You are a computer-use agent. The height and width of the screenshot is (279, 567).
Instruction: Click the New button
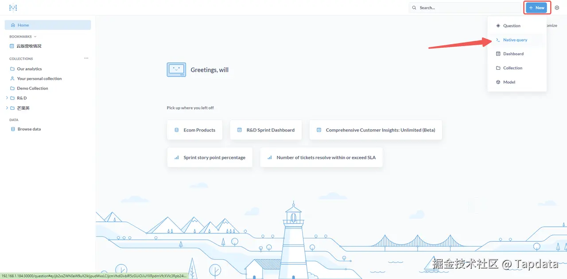pyautogui.click(x=536, y=8)
